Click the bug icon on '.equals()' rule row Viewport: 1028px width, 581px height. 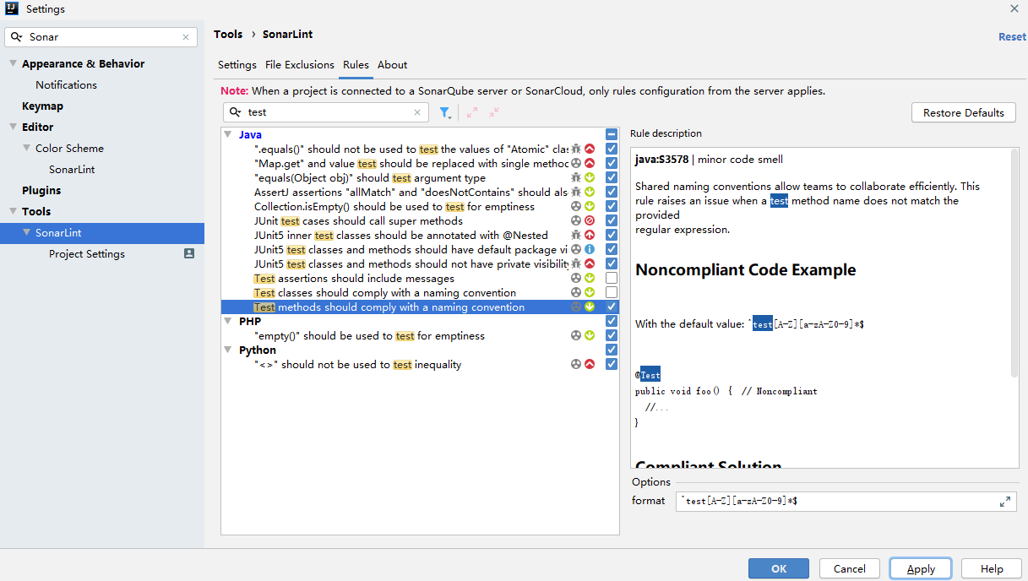576,149
